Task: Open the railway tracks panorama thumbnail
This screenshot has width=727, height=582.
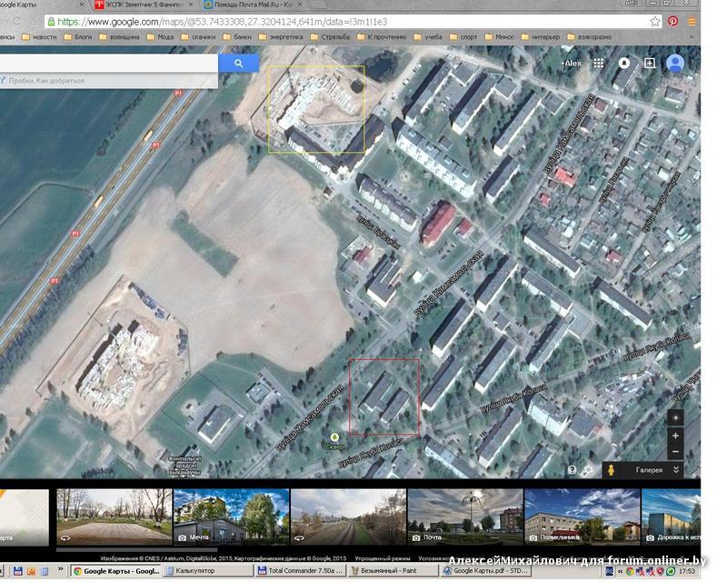Action: click(x=348, y=517)
